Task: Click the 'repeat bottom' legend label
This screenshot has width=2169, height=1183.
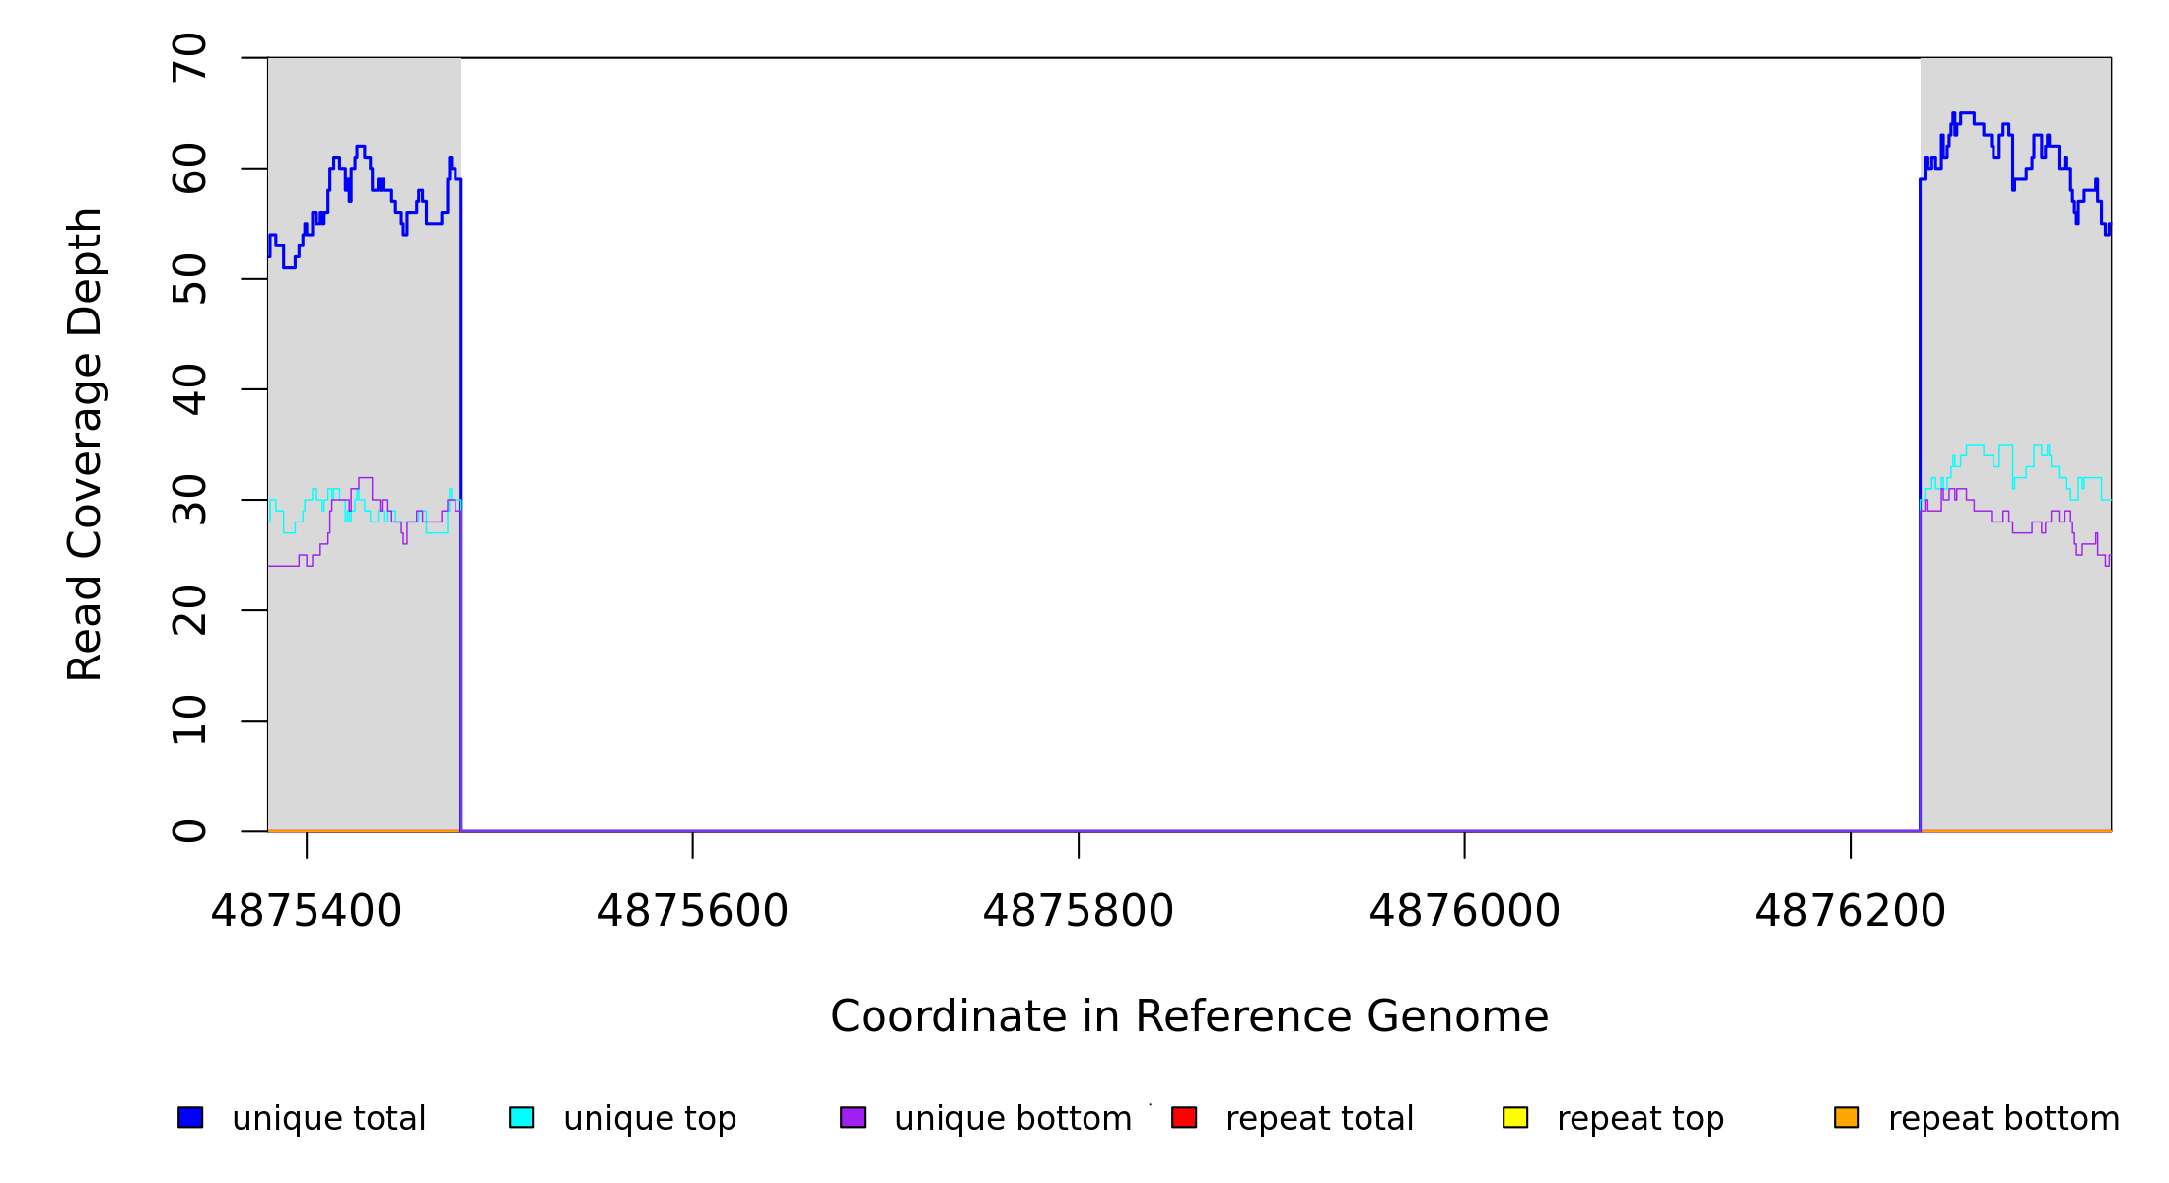Action: [x=2003, y=1119]
